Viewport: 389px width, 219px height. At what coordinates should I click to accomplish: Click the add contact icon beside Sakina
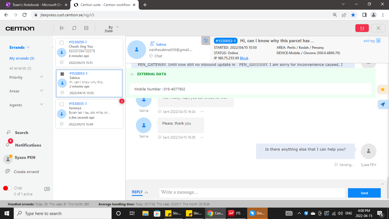[x=152, y=44]
